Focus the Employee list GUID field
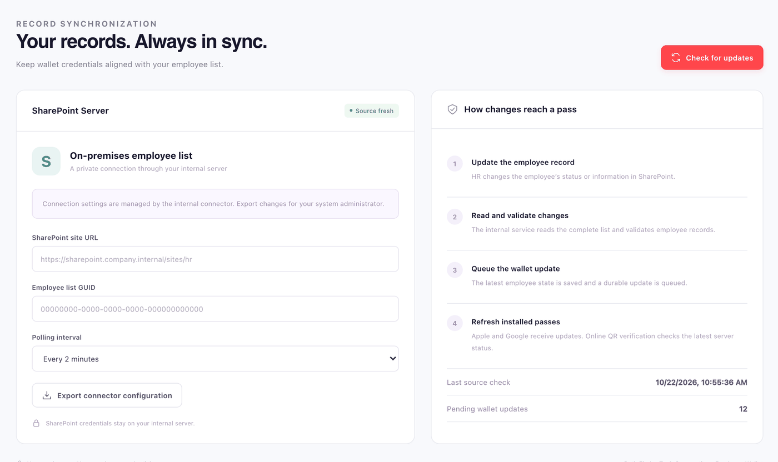This screenshot has height=462, width=778. pyautogui.click(x=215, y=309)
